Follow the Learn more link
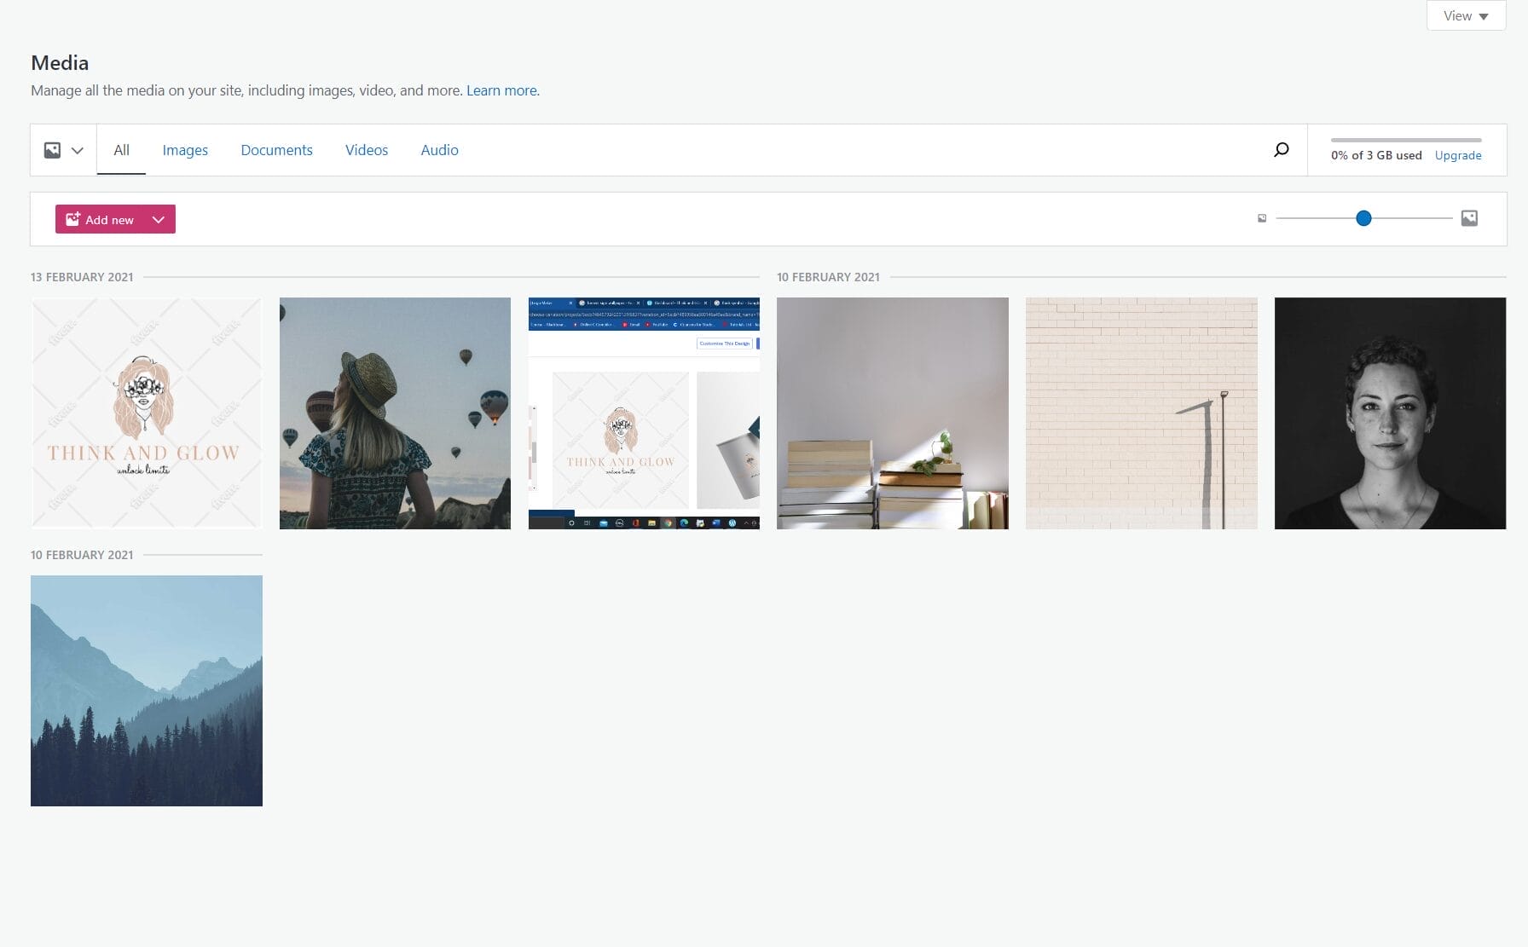This screenshot has height=947, width=1528. (502, 90)
